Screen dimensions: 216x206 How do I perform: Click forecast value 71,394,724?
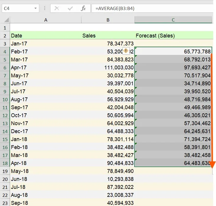[197, 139]
